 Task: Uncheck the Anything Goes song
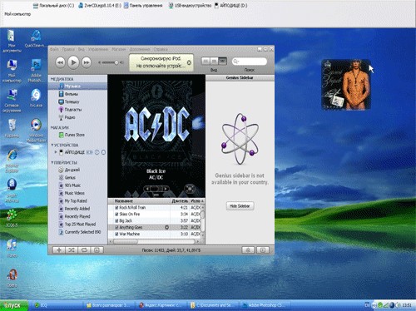click(x=116, y=227)
